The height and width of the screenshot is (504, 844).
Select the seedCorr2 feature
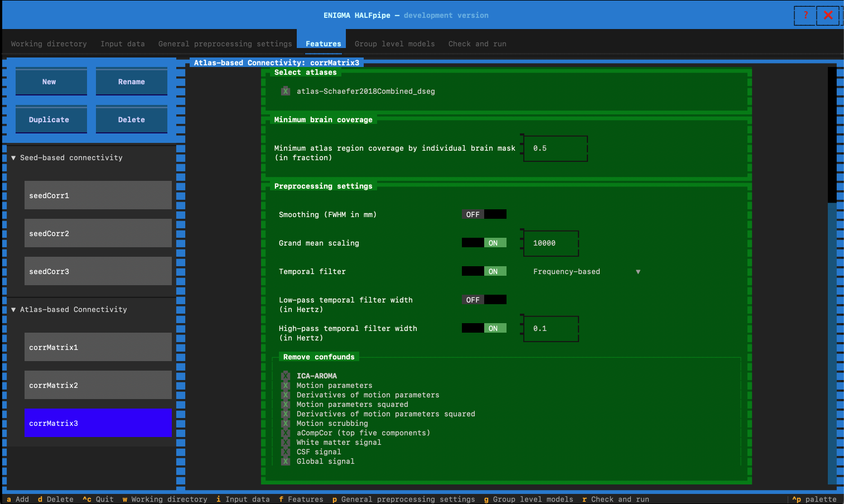[x=98, y=233]
